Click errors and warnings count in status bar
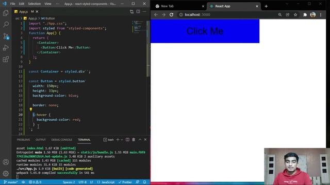This screenshot has width=330, height=185. [35, 182]
